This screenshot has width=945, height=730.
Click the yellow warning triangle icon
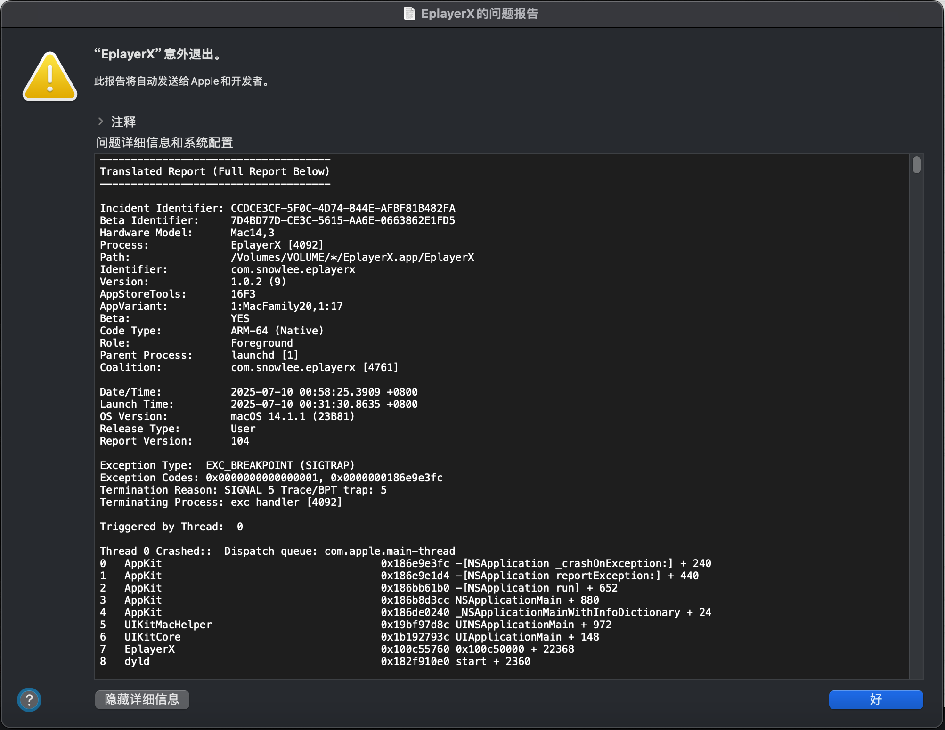click(x=50, y=77)
